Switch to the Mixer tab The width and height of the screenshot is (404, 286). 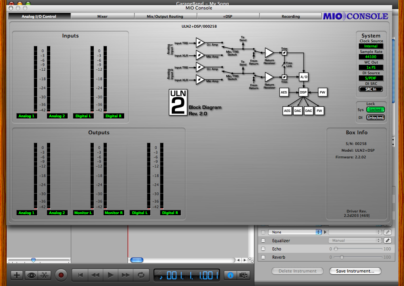102,17
